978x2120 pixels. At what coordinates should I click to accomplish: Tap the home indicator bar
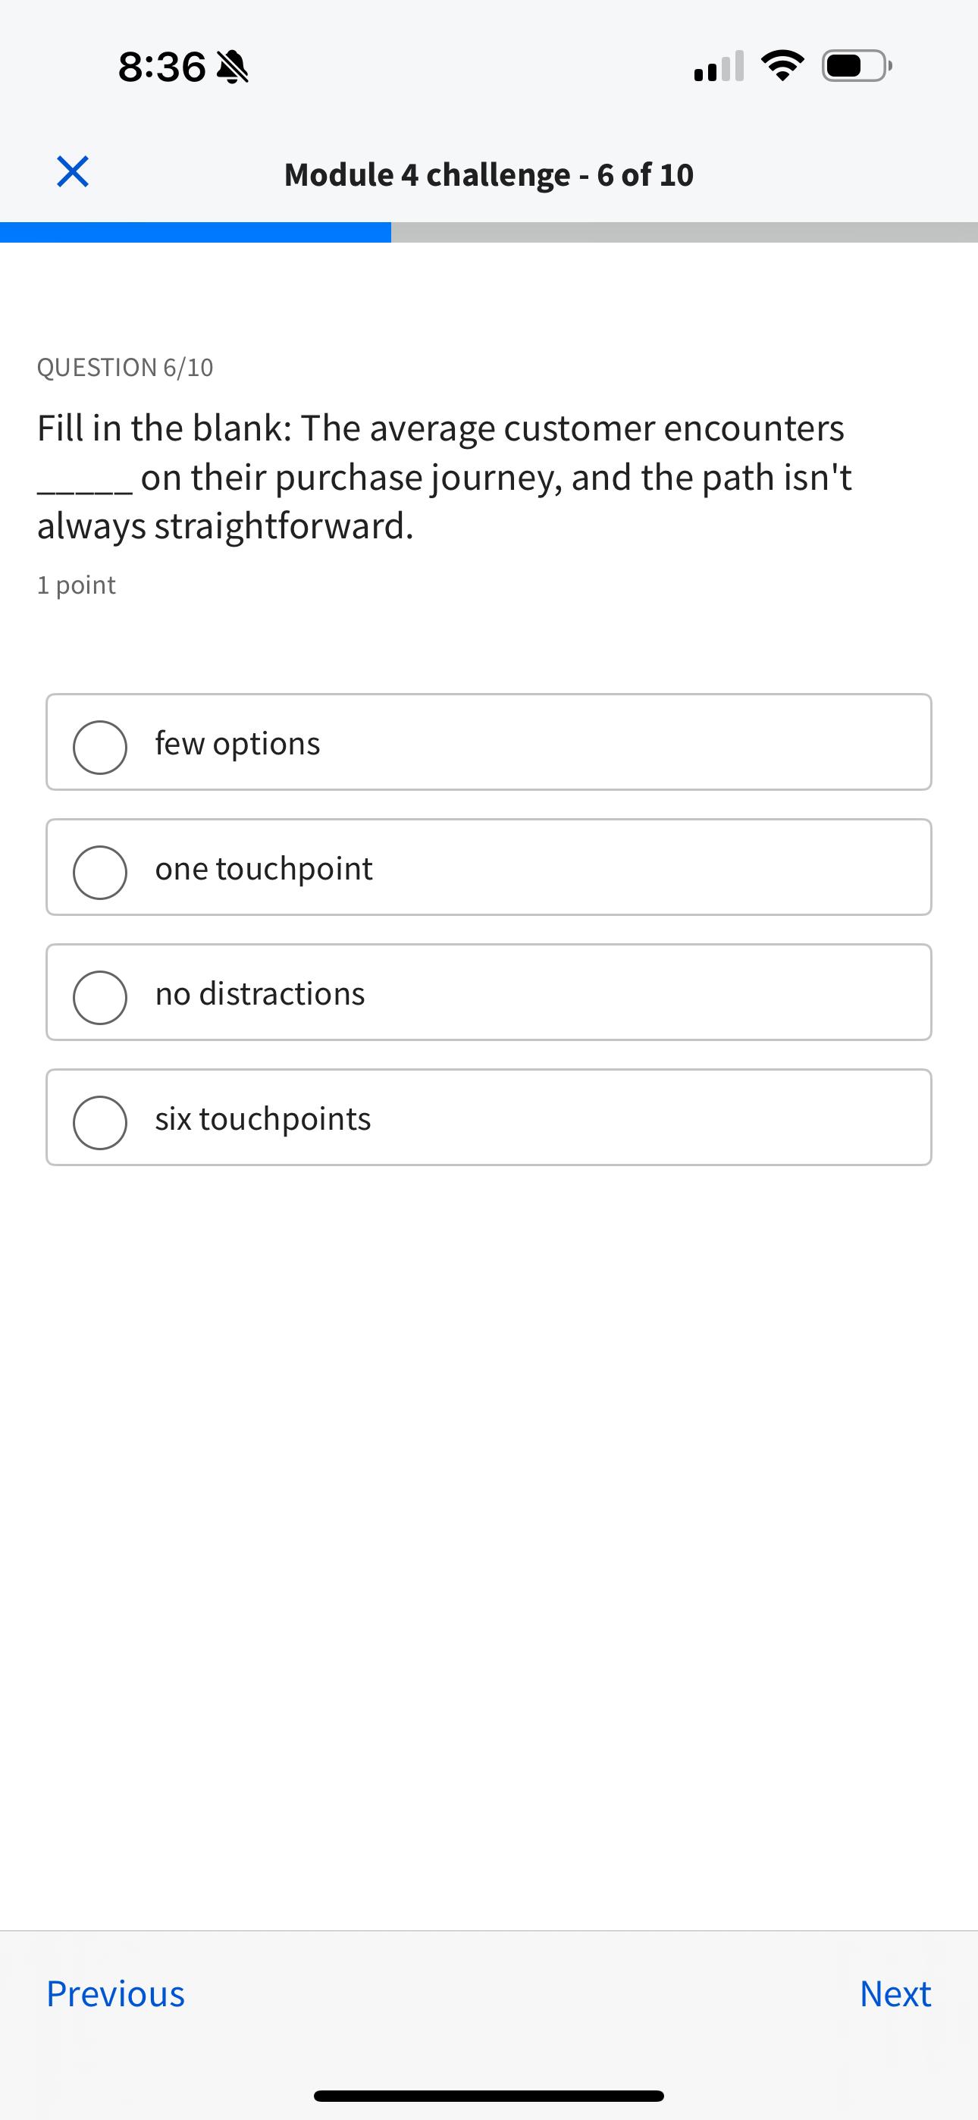[x=489, y=2095]
